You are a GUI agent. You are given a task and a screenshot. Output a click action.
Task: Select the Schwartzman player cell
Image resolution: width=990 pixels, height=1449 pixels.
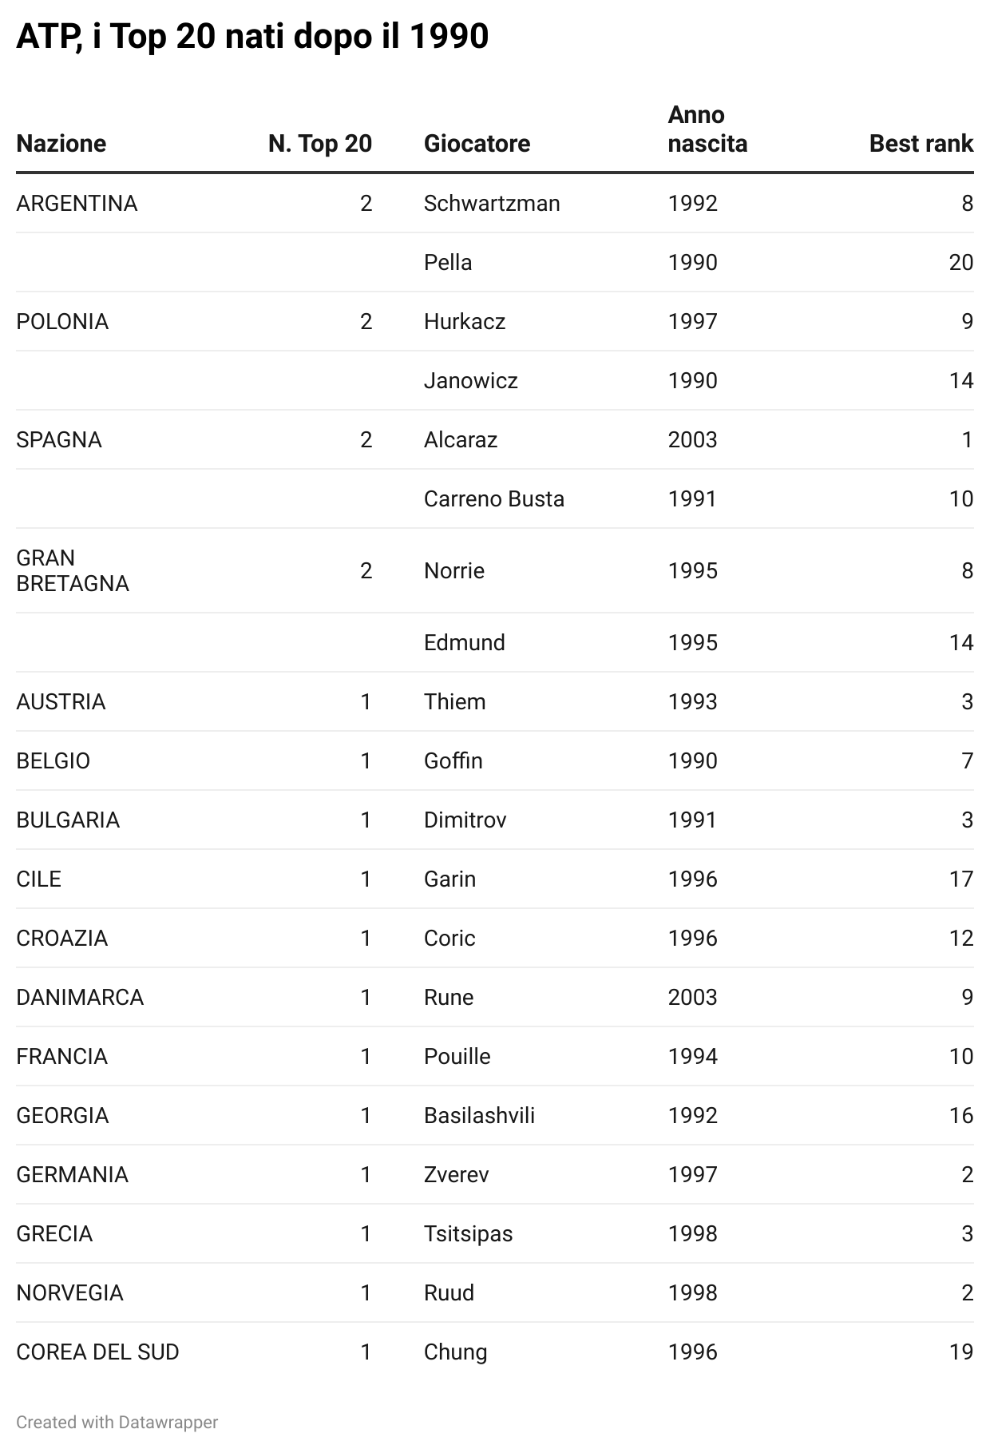[x=492, y=204]
